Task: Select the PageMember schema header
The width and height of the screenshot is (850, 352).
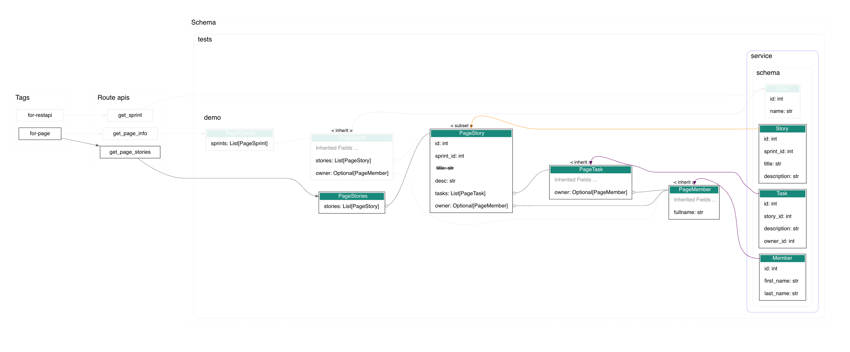Action: pos(694,189)
